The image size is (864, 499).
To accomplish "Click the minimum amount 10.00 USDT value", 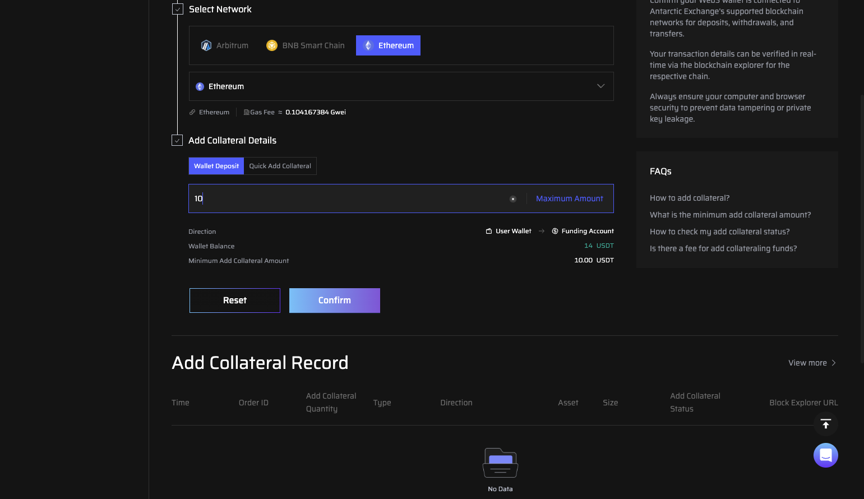I will [x=594, y=260].
